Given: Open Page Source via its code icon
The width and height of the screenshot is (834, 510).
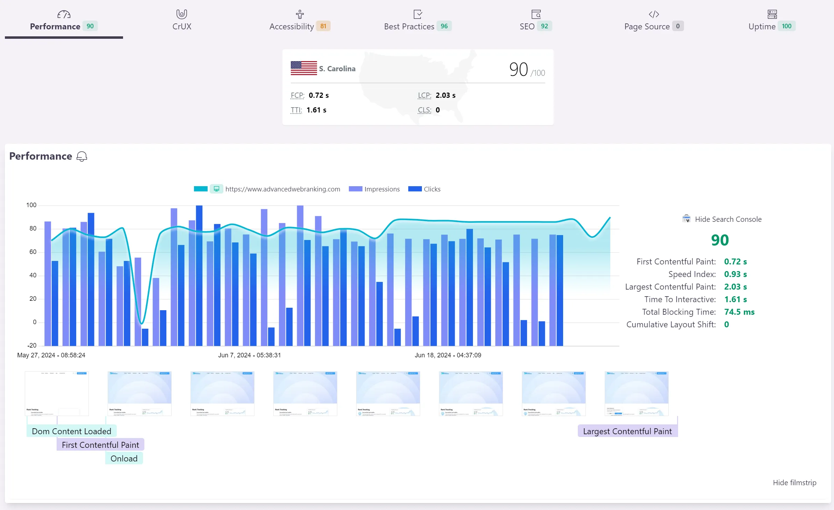Looking at the screenshot, I should 653,14.
